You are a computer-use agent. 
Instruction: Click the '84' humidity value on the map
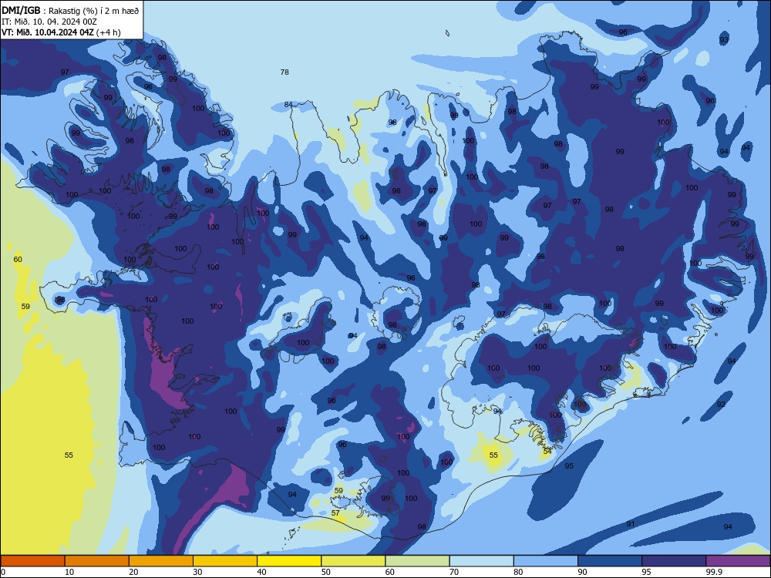(288, 105)
